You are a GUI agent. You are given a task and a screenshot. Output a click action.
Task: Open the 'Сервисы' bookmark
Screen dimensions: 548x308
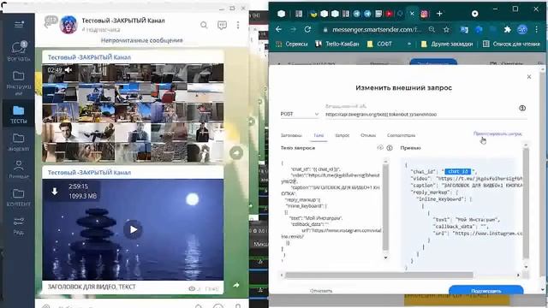[292, 44]
